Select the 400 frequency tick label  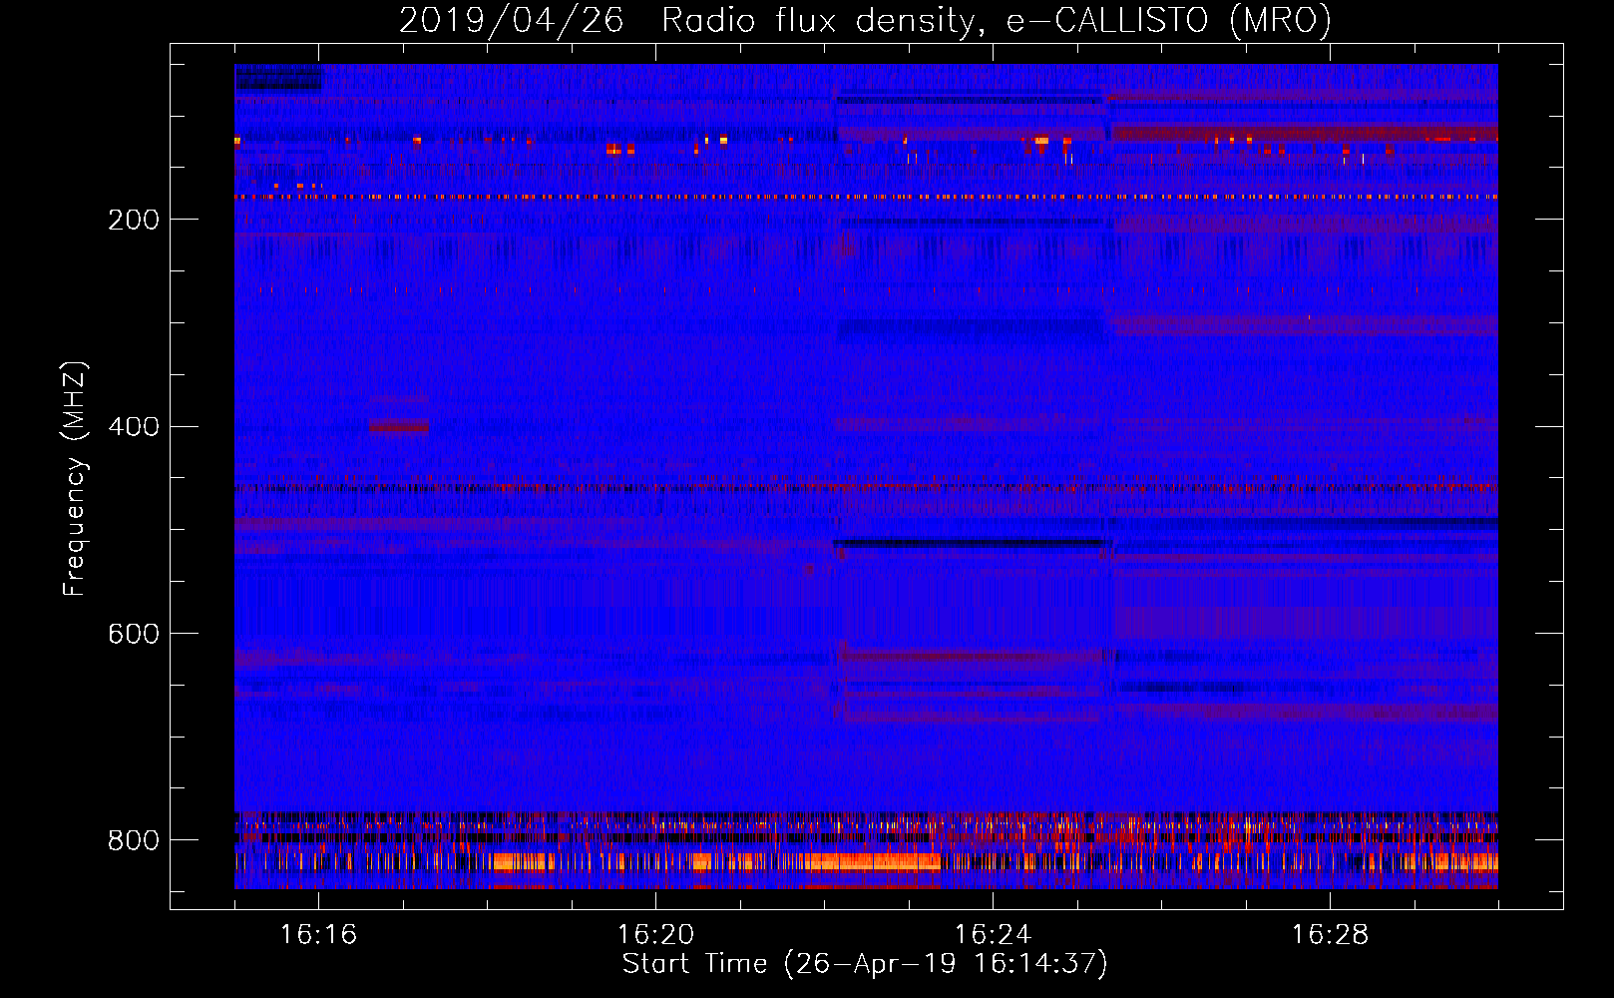click(134, 427)
